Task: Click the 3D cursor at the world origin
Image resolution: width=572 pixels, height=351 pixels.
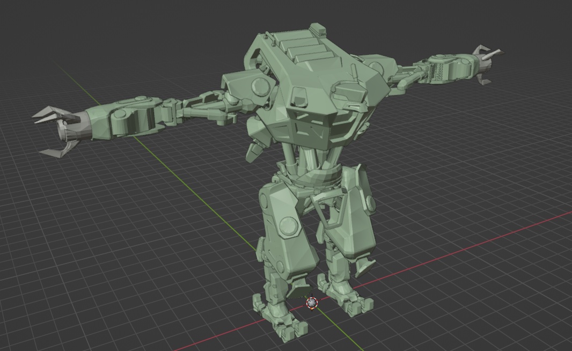Action: [312, 303]
